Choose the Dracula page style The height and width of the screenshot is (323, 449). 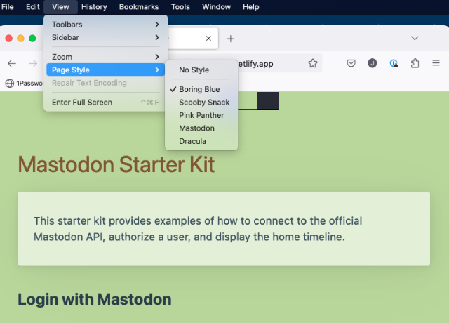coord(201,141)
